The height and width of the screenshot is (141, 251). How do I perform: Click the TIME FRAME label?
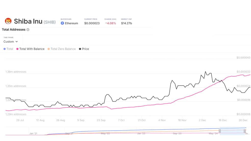point(8,37)
